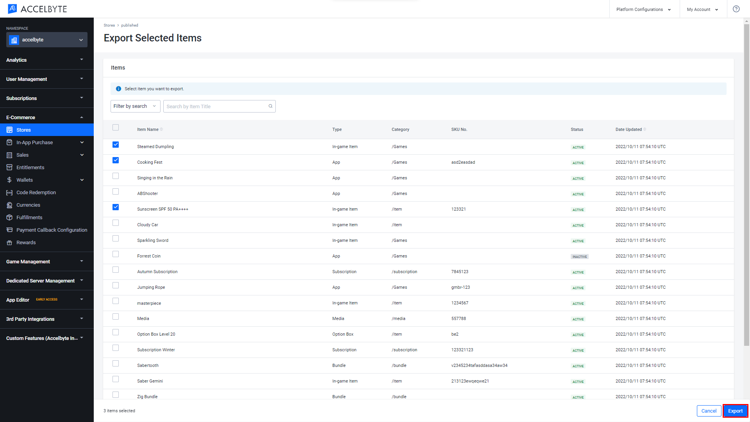Click the Jumping Rope item name
The height and width of the screenshot is (422, 750).
[151, 287]
